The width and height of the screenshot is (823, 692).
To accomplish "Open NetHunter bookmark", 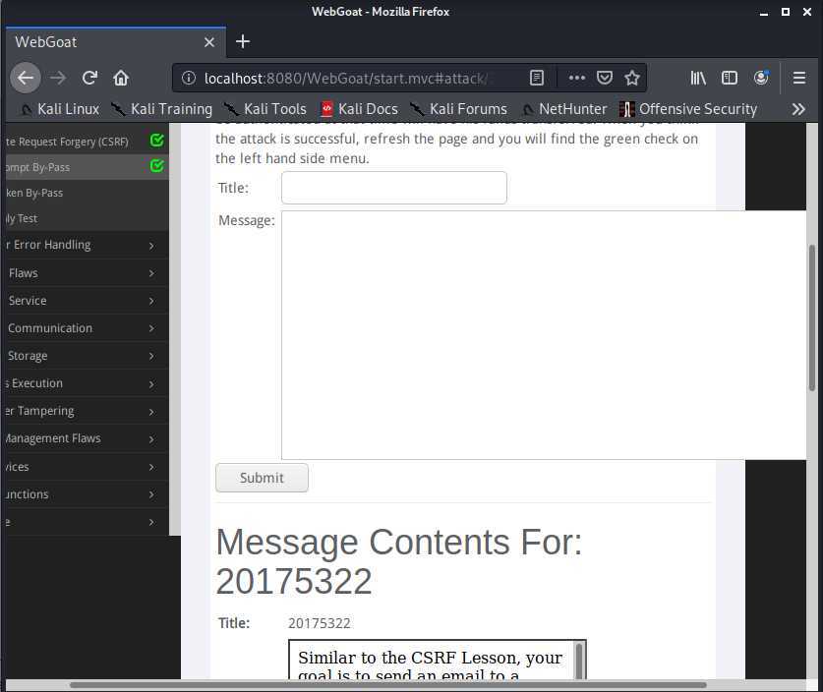I will click(564, 109).
